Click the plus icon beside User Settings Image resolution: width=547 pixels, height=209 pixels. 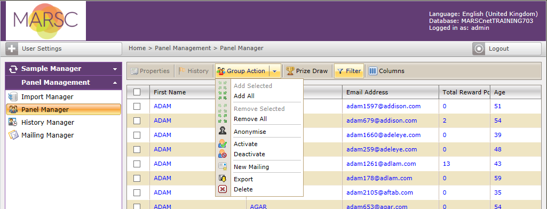click(12, 49)
